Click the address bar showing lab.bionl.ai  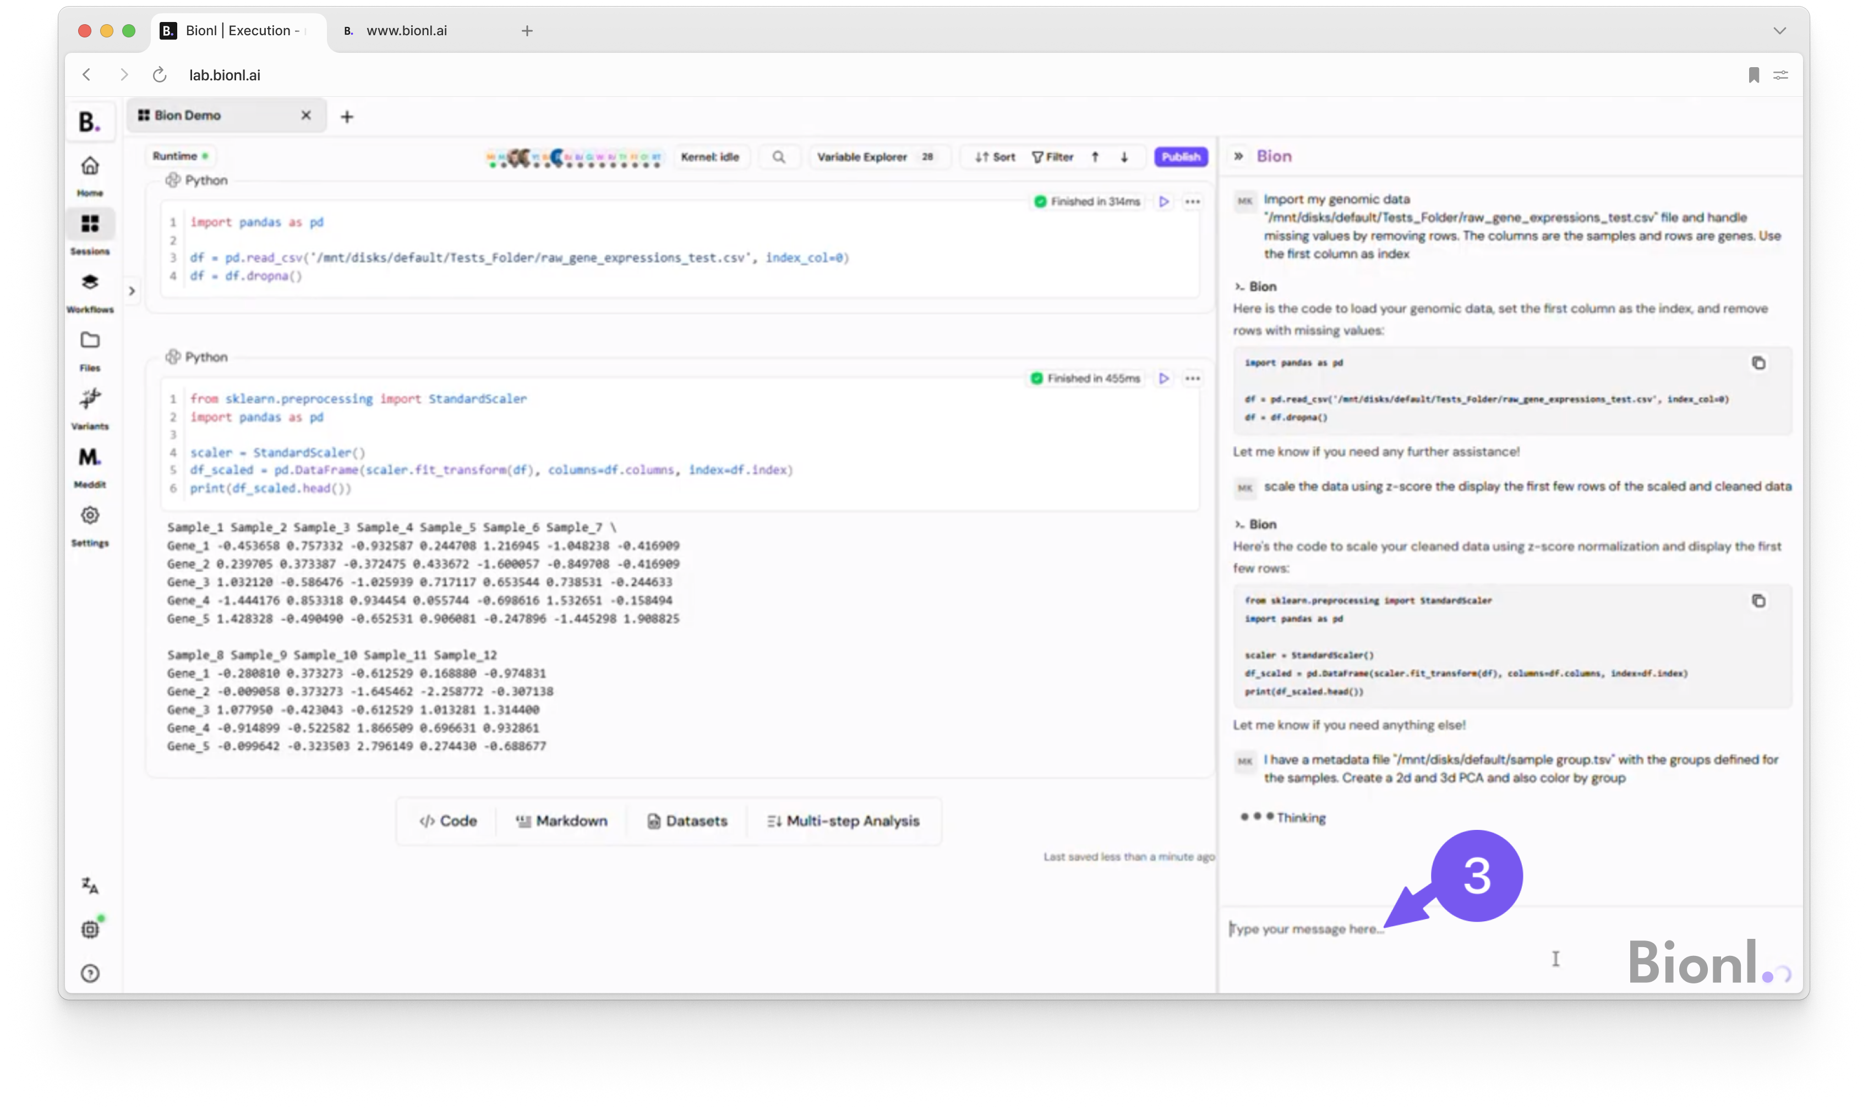(225, 75)
